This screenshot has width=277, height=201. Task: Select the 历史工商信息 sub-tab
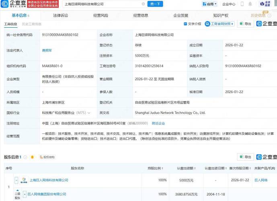[31, 24]
